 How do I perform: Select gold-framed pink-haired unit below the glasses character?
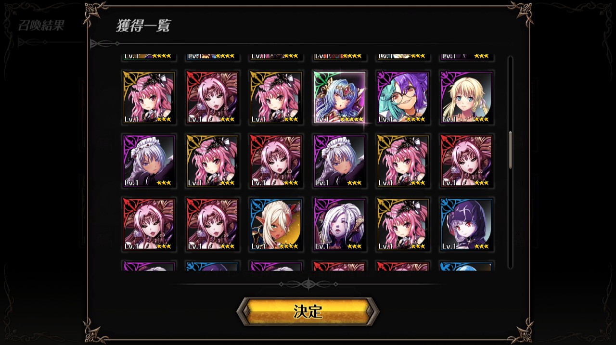pyautogui.click(x=403, y=161)
